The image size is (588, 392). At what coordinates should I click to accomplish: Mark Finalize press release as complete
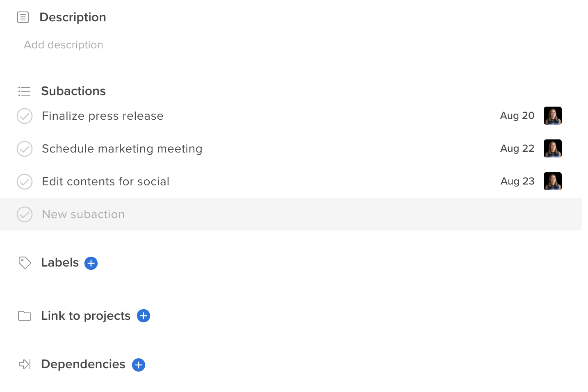coord(25,116)
